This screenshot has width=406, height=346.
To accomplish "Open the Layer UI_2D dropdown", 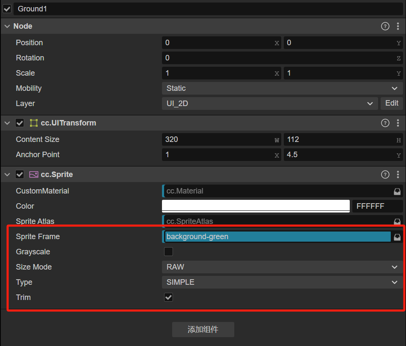I will tap(270, 104).
